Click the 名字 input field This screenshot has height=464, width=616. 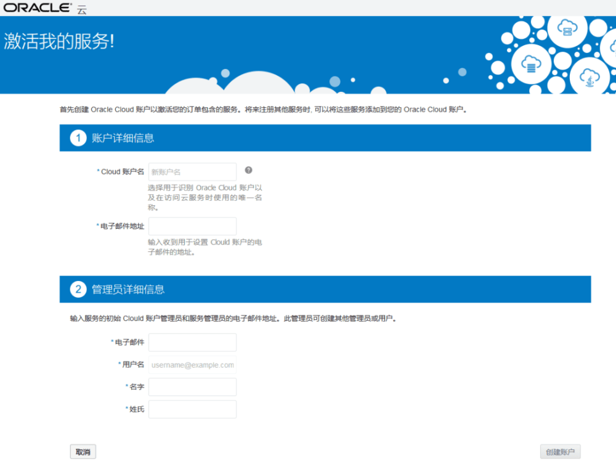tap(192, 387)
